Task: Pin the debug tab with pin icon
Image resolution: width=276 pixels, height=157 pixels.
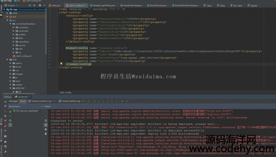Action: [x=5, y=152]
